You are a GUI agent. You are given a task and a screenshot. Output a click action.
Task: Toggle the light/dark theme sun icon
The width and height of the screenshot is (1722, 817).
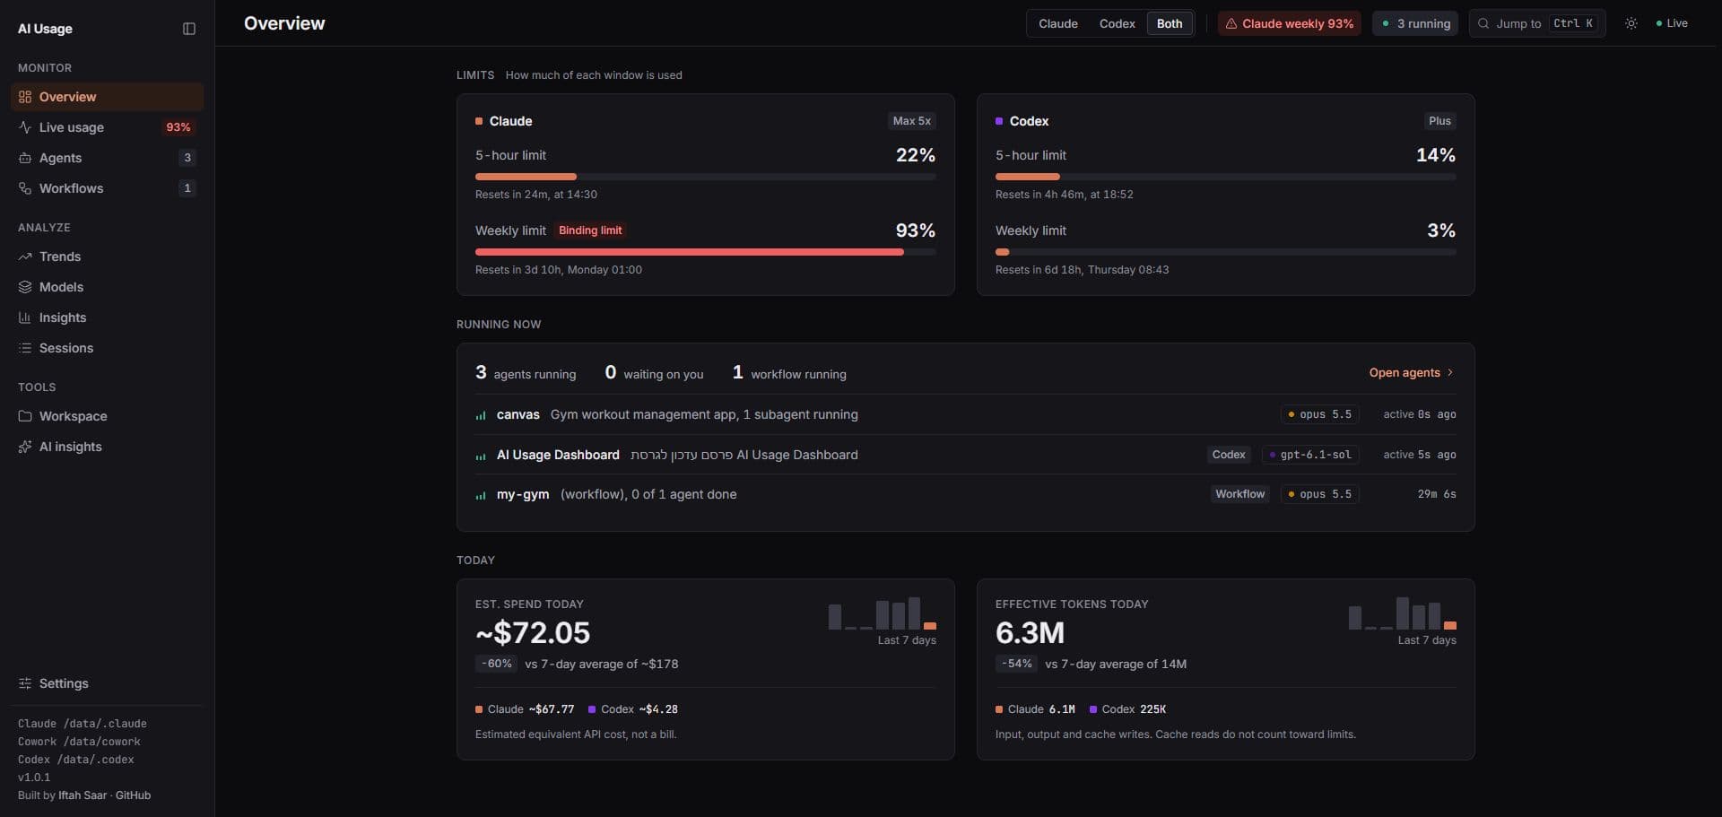click(x=1631, y=23)
